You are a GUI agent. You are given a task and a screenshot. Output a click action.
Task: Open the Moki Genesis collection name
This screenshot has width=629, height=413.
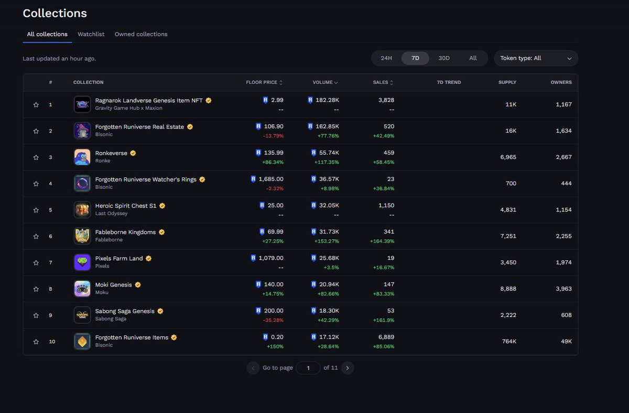point(114,285)
